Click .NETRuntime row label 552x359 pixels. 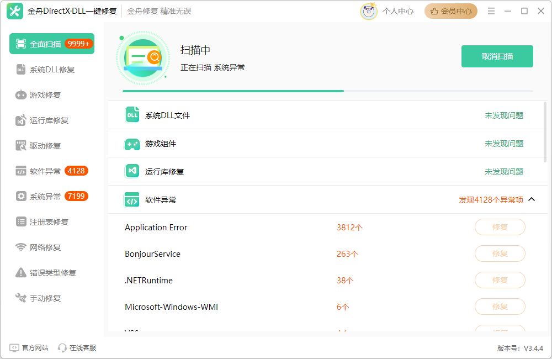pos(148,281)
